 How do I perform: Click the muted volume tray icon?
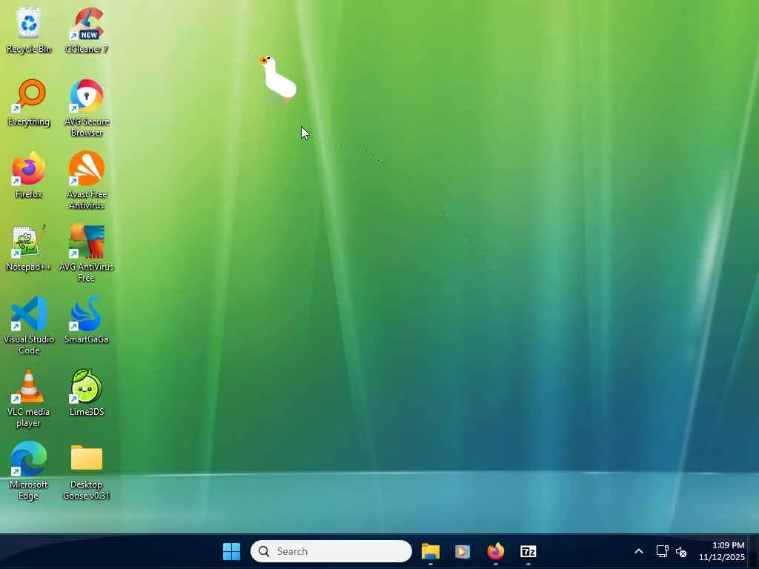681,551
